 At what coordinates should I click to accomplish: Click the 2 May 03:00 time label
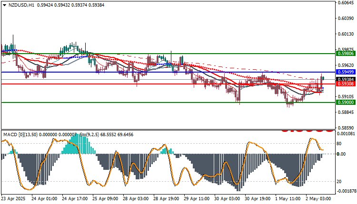pos(318,199)
